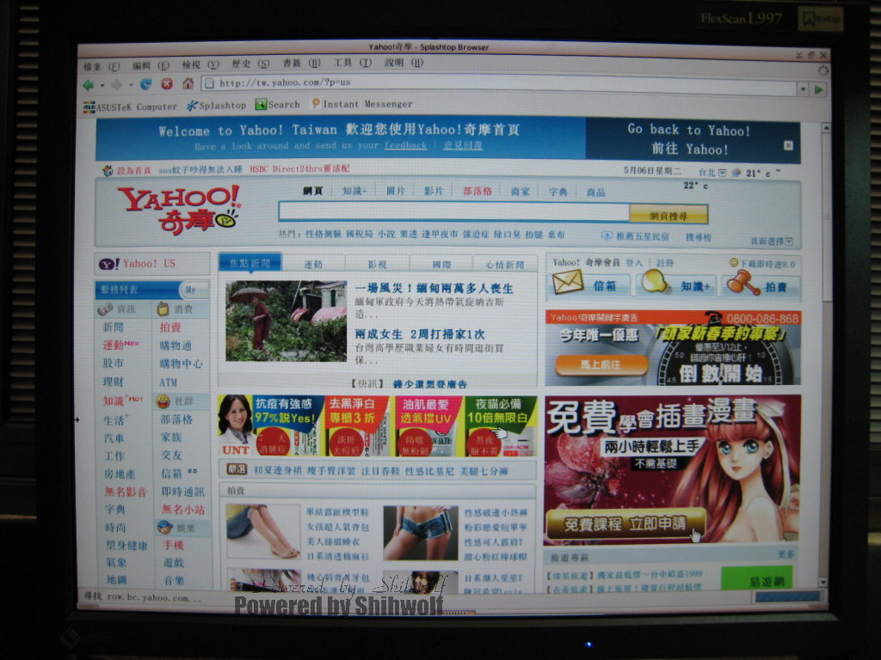Open the 書籤 (B) menu
The width and height of the screenshot is (881, 660).
(302, 63)
